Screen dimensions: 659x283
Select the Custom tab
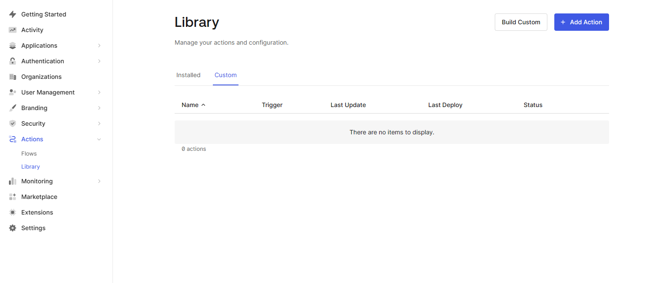coord(225,75)
